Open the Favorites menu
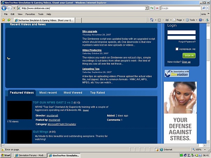 tap(30, 14)
